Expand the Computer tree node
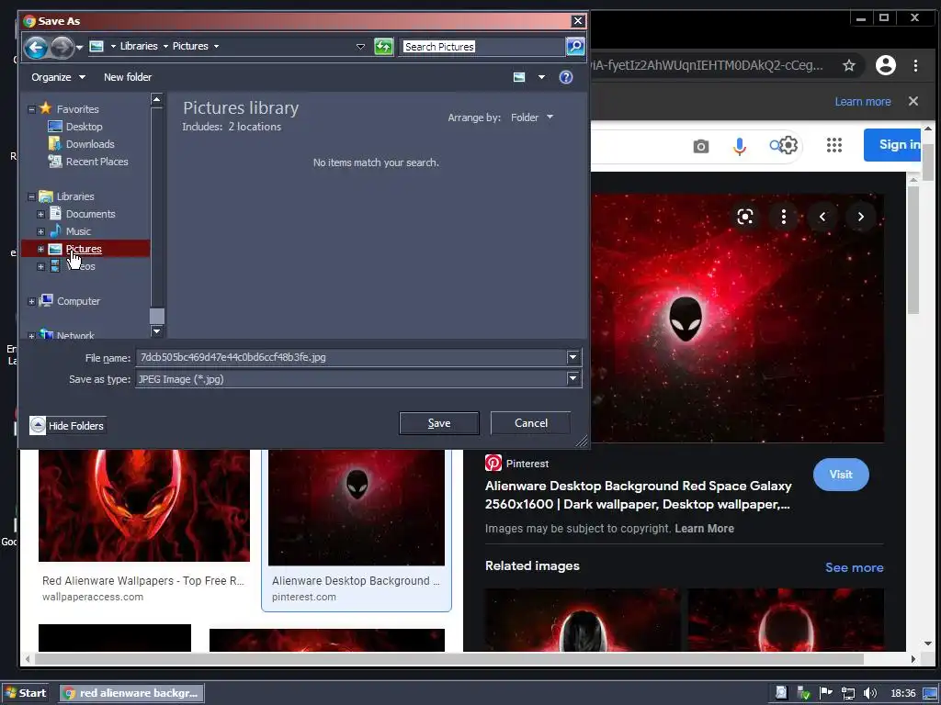The image size is (941, 705). tap(32, 301)
